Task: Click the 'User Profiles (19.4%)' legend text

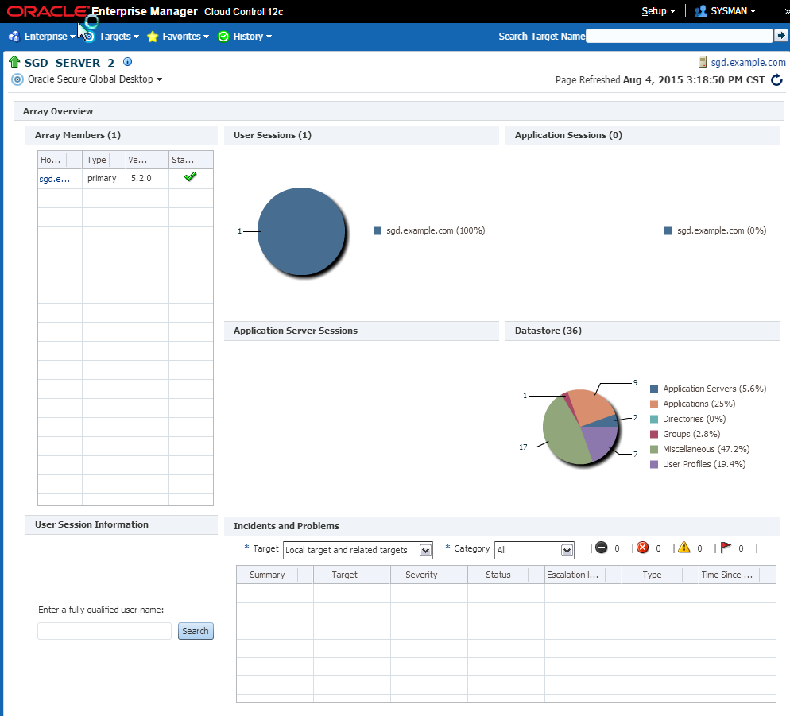Action: (x=704, y=465)
